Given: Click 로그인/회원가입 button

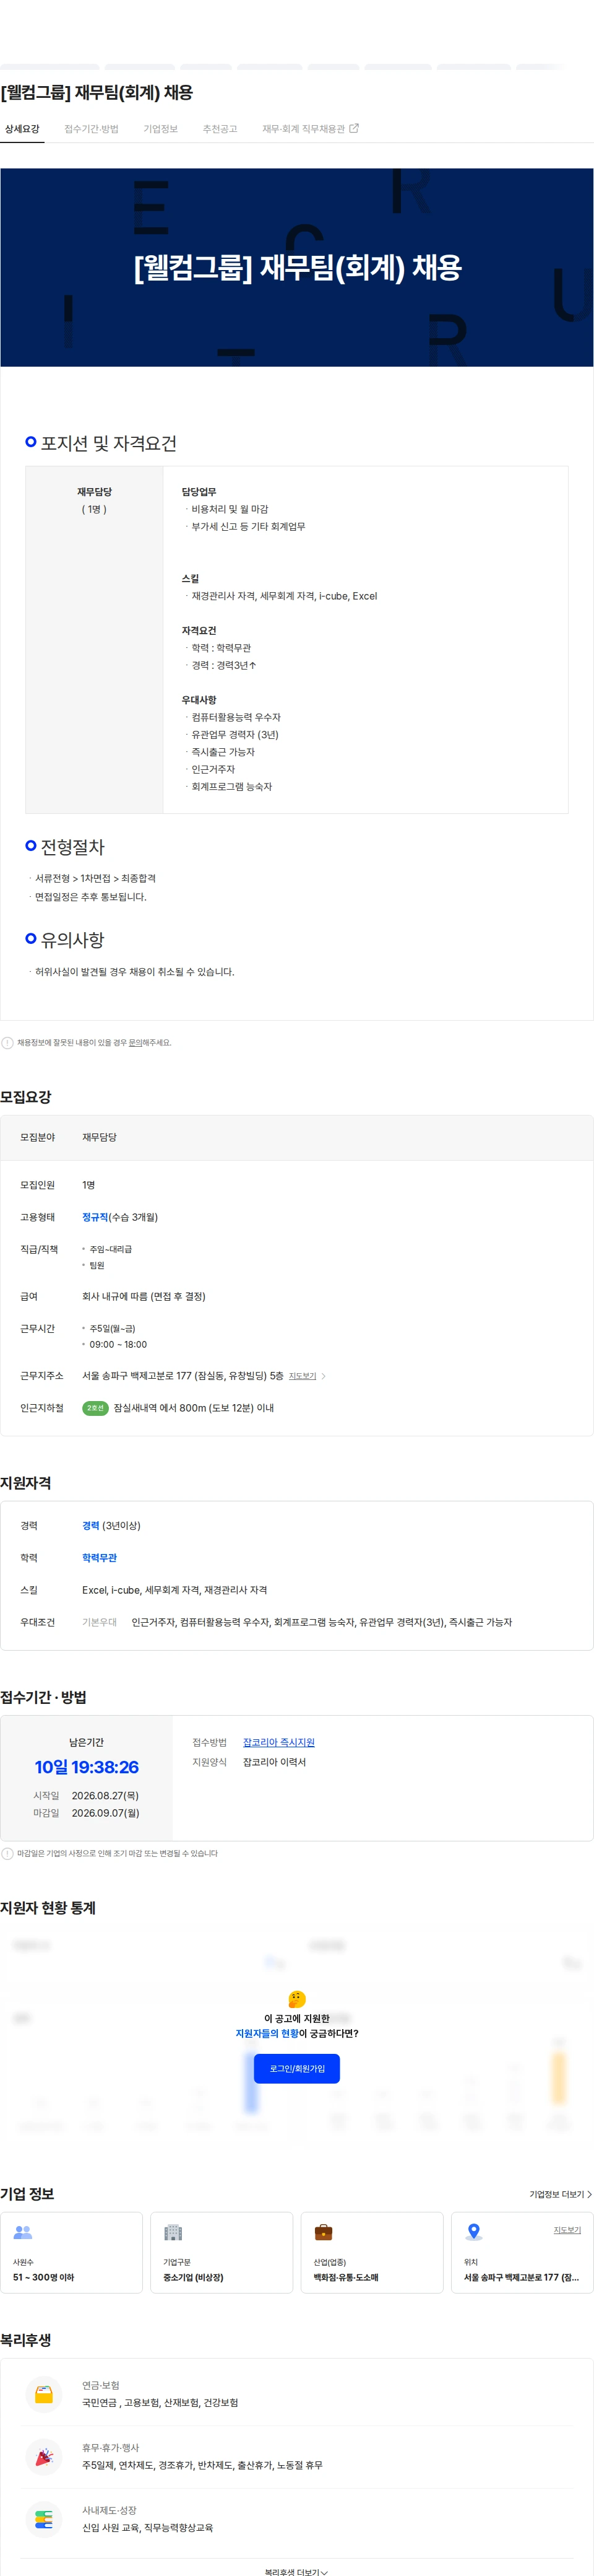Looking at the screenshot, I should [x=296, y=2068].
